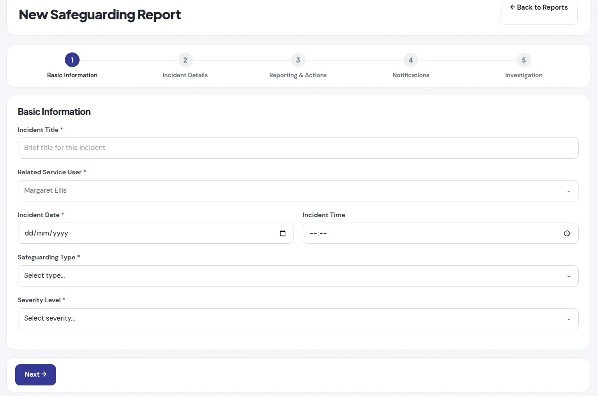
Task: Switch to the Notifications step label
Action: click(411, 75)
